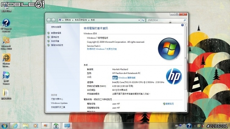Select the HP Pavilion dv4 Notebook PC text
Image resolution: width=230 pixels, height=129 pixels.
pyautogui.click(x=126, y=73)
